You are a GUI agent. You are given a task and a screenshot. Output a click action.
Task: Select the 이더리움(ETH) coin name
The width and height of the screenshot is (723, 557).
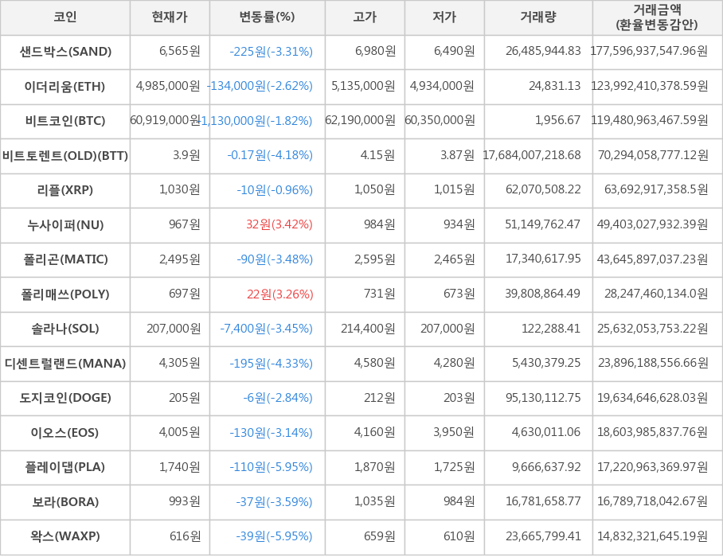click(x=65, y=87)
